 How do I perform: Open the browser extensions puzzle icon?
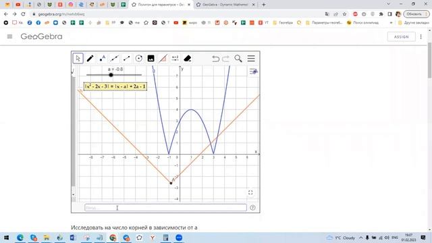tap(381, 14)
